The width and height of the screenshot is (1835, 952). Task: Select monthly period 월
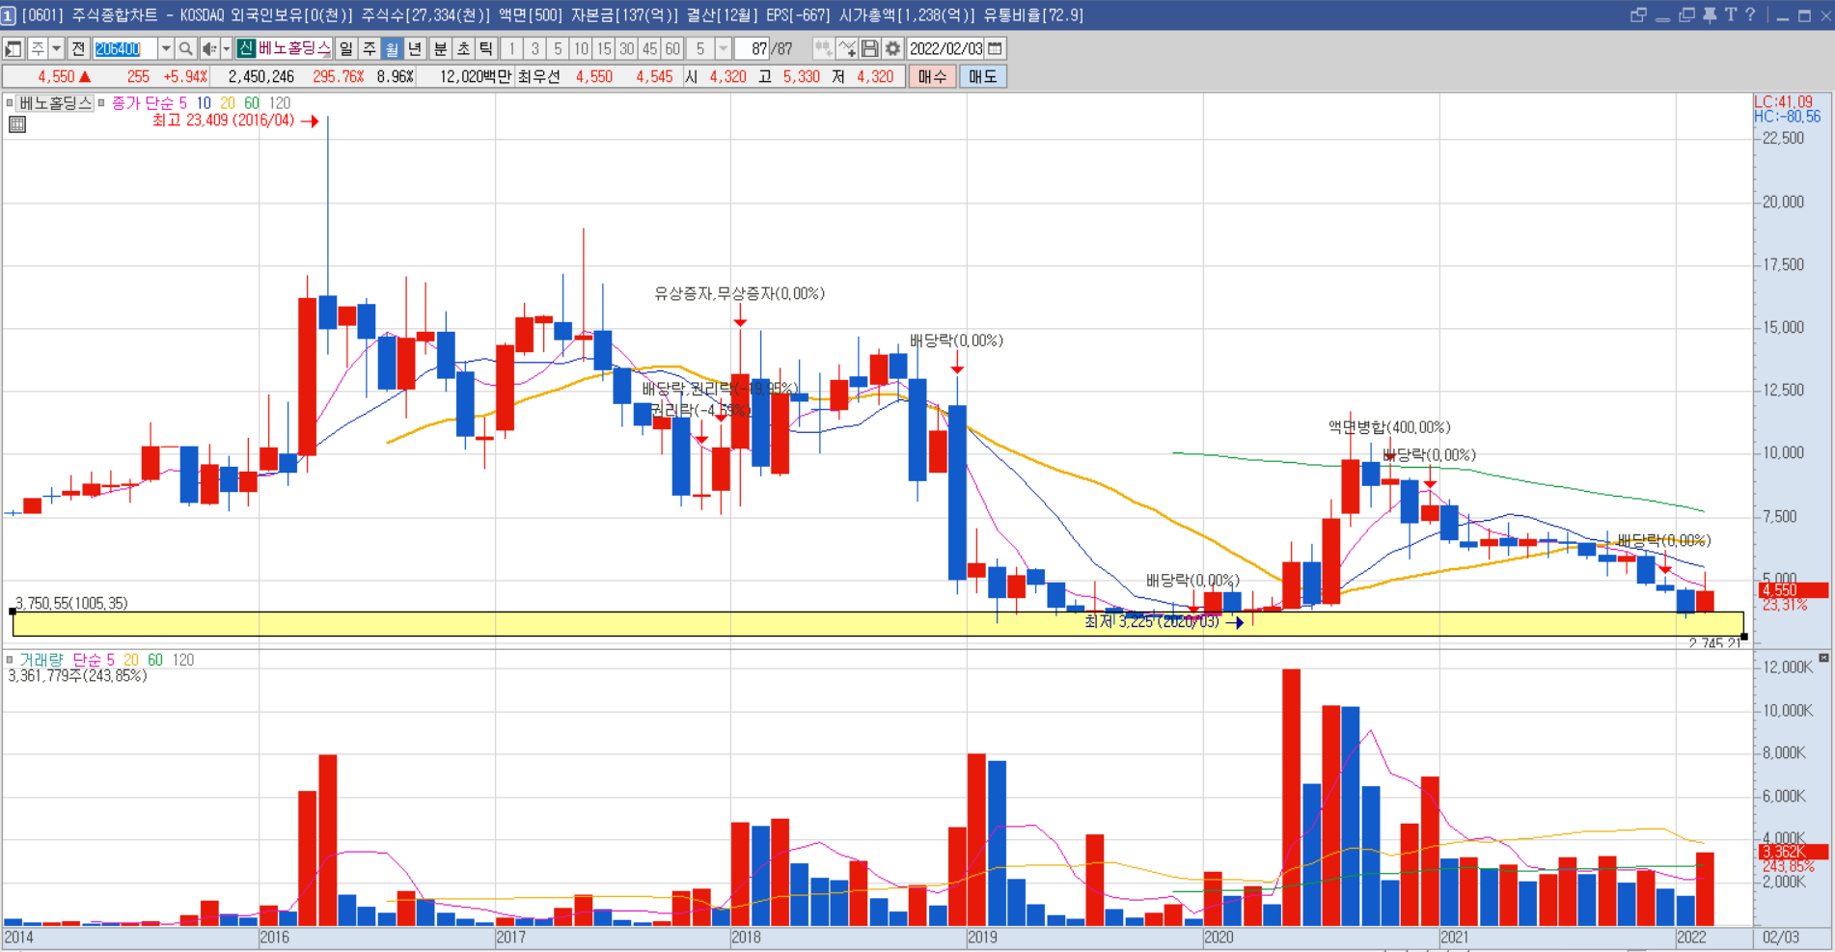392,48
